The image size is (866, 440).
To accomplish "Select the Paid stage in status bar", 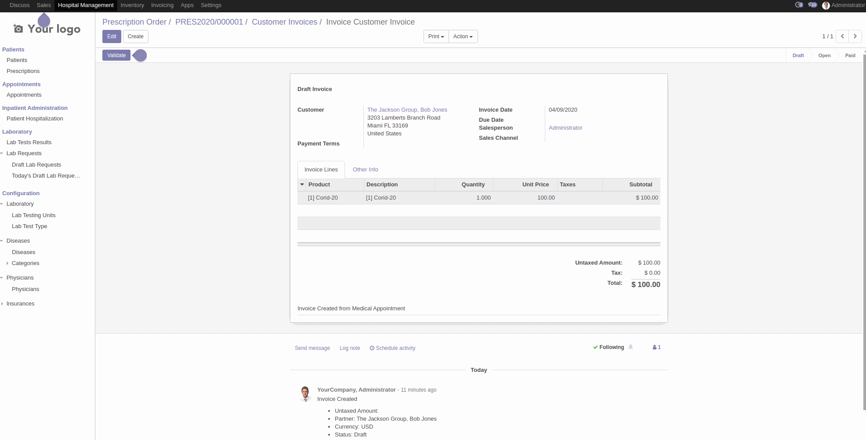I will (850, 55).
